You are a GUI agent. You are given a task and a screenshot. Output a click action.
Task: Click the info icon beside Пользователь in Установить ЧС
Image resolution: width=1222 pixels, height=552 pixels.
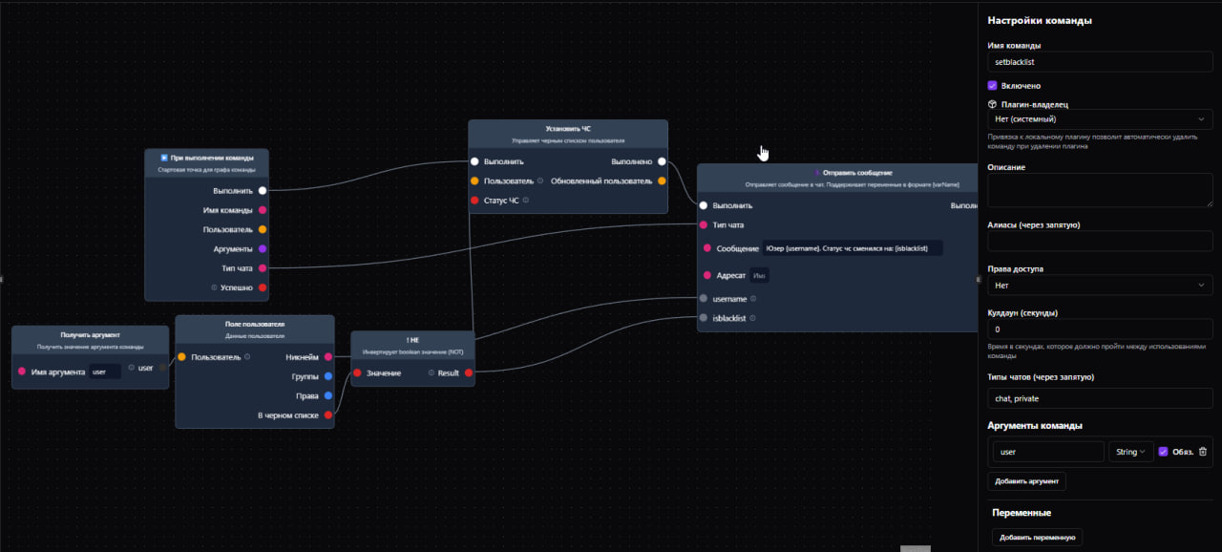pos(540,180)
